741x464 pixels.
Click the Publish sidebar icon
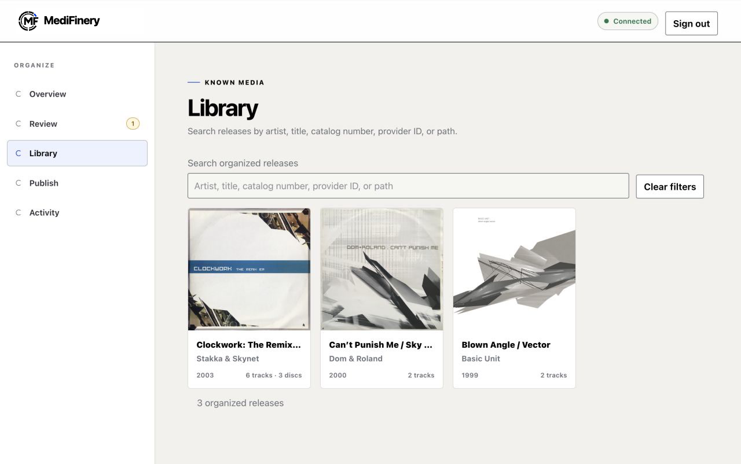click(18, 183)
